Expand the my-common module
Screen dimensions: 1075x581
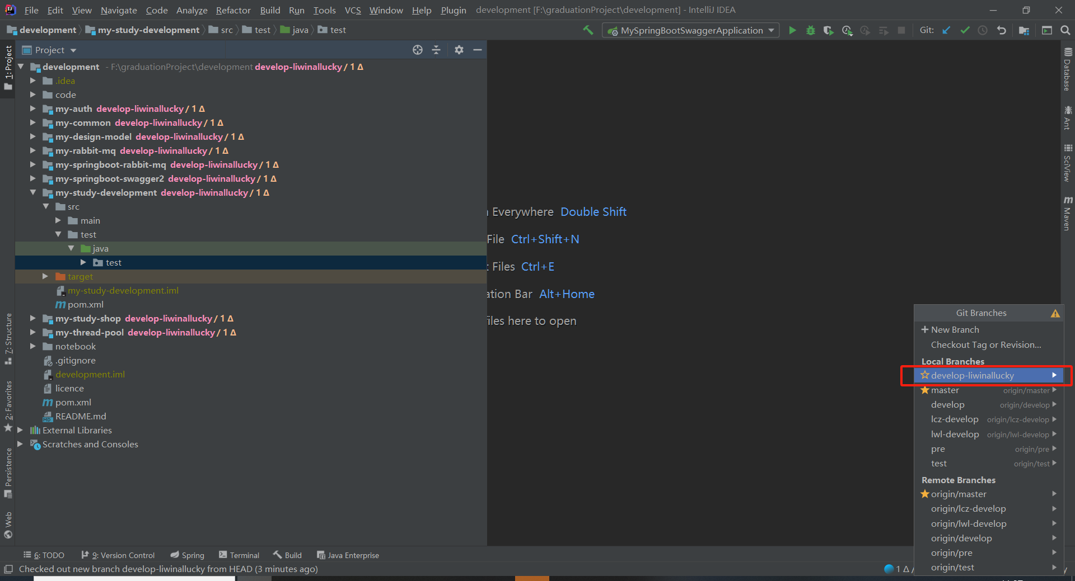pos(33,122)
